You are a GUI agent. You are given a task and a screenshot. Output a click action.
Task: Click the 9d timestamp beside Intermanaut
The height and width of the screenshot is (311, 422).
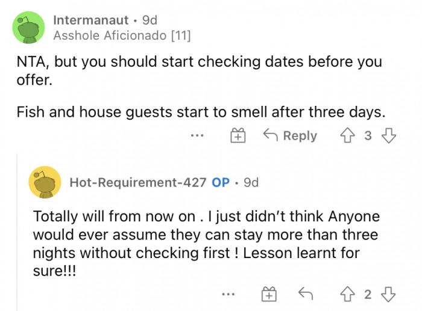[149, 20]
